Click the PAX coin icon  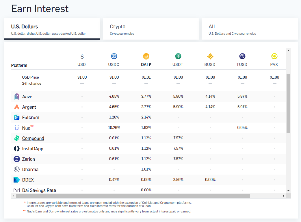tap(274, 56)
